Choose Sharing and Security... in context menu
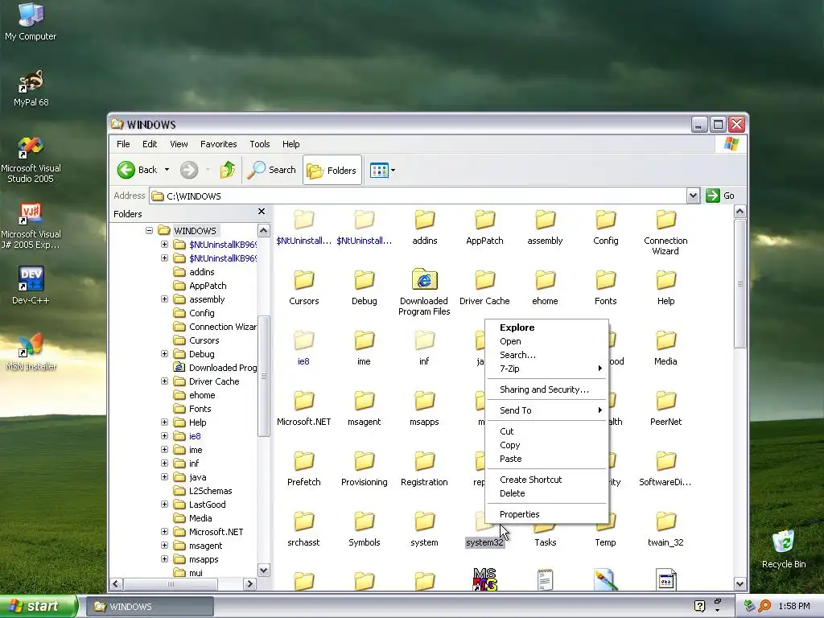 [546, 389]
